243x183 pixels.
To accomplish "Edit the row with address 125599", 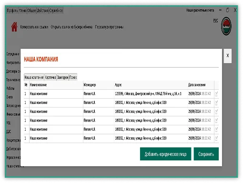I will click(x=216, y=94).
